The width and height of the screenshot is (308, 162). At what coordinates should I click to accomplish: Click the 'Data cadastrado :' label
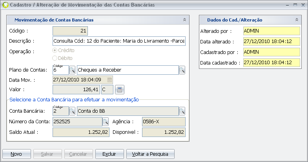(x=220, y=63)
